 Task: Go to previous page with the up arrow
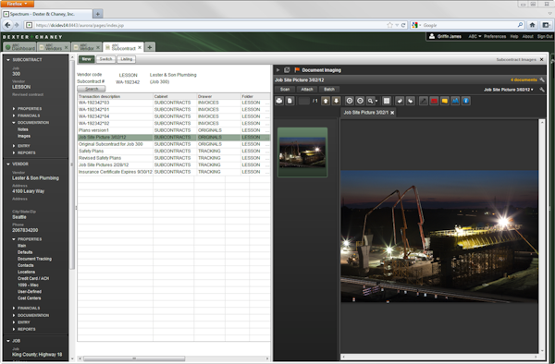(x=326, y=101)
